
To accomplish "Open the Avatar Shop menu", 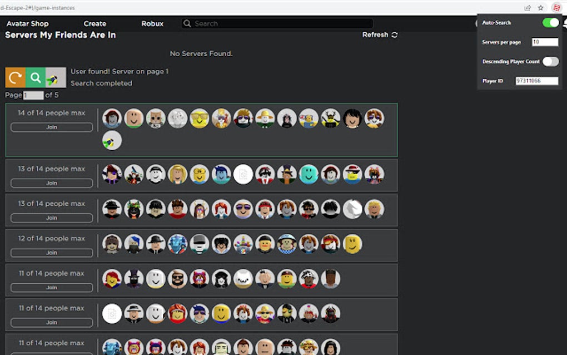I will 27,23.
